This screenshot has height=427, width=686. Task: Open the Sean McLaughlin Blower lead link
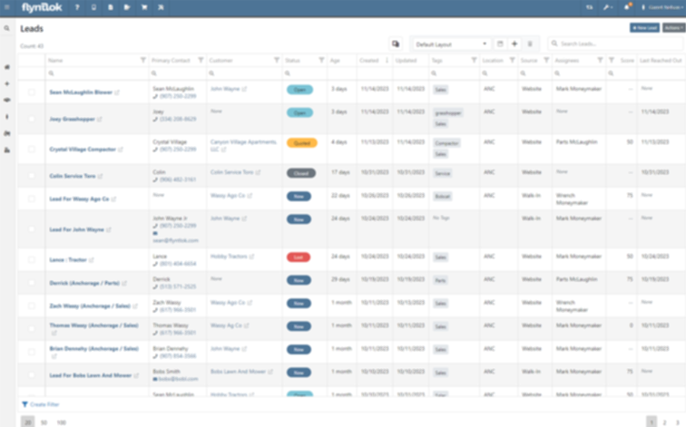(81, 92)
